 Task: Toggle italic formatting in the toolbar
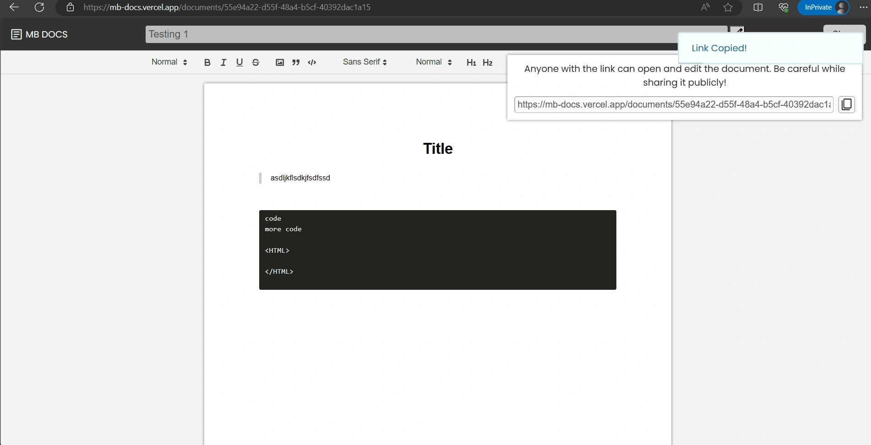(223, 63)
